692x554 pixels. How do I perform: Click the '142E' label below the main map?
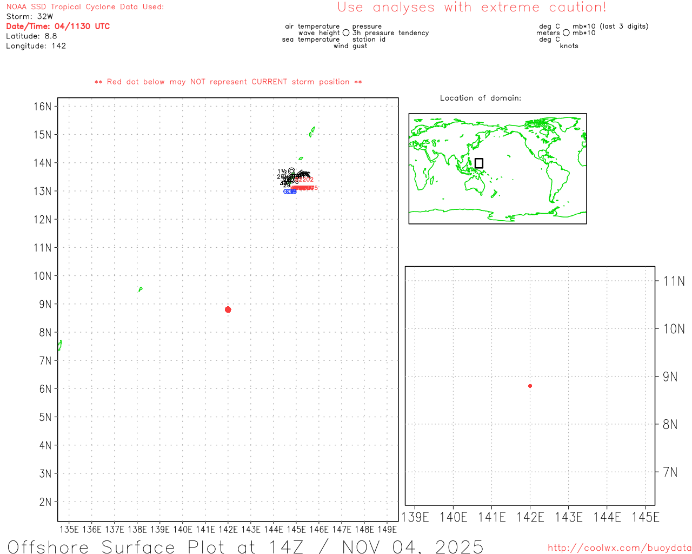tap(228, 529)
